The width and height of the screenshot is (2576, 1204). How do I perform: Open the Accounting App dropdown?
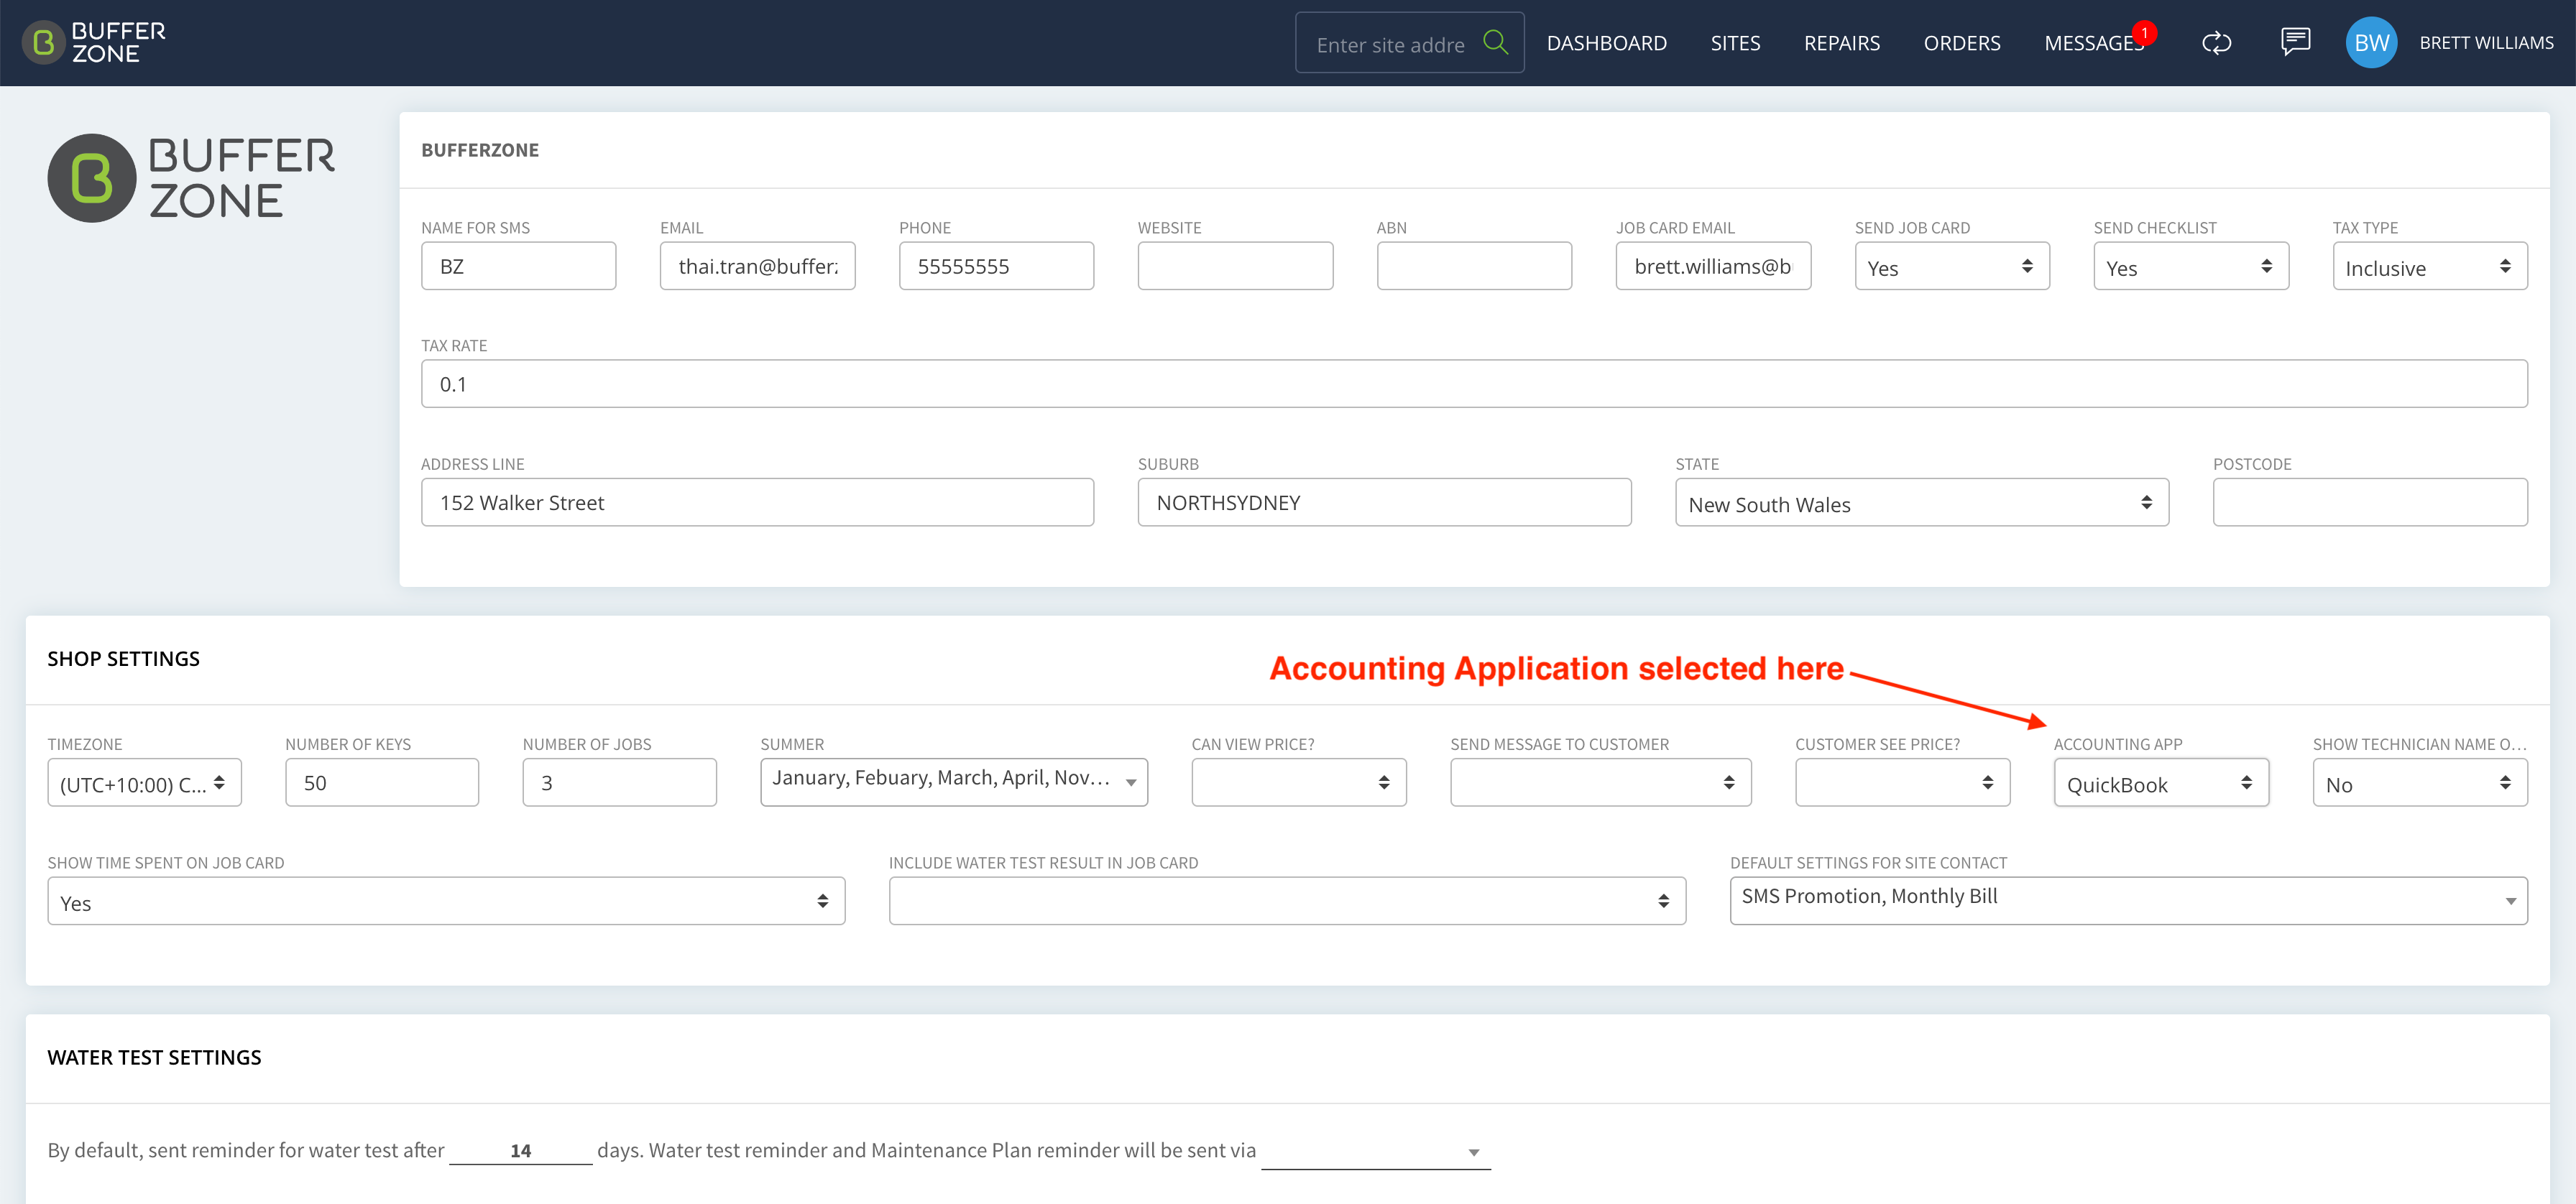(2161, 782)
